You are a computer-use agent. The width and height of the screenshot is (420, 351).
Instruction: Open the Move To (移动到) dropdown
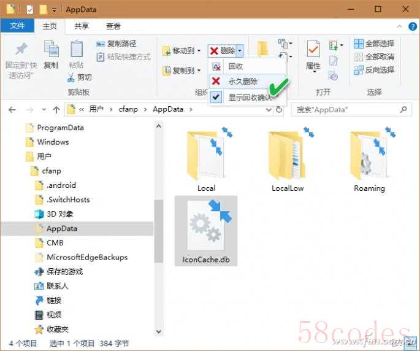pos(181,50)
